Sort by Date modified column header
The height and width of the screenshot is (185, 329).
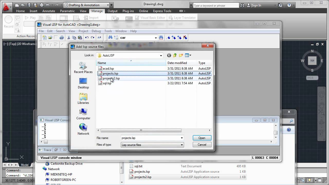coord(181,63)
